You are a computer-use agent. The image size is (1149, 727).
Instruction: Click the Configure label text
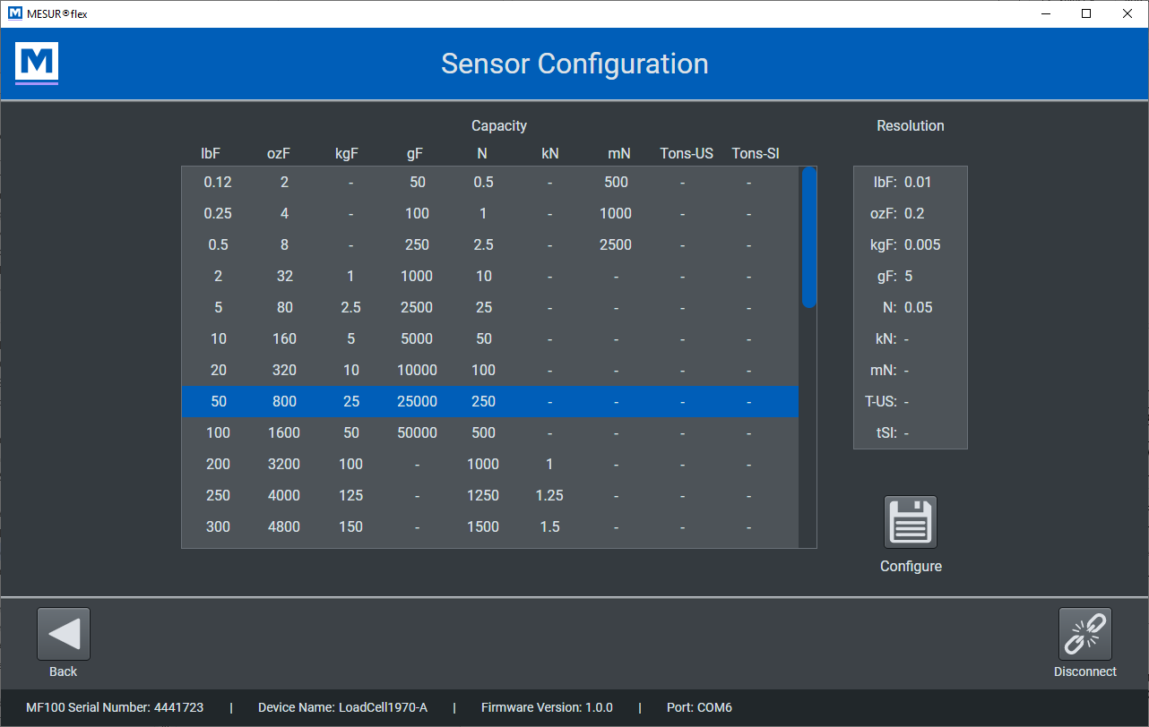click(911, 566)
